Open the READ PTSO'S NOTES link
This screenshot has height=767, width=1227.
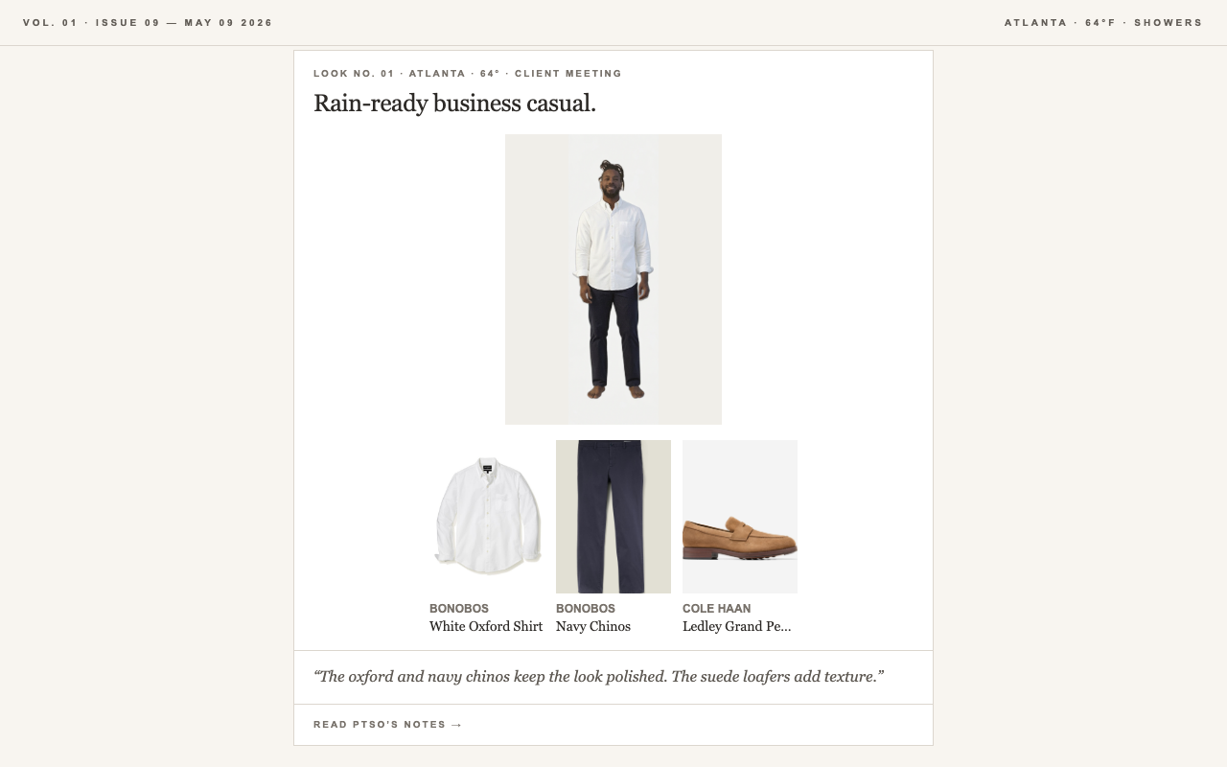pyautogui.click(x=388, y=725)
